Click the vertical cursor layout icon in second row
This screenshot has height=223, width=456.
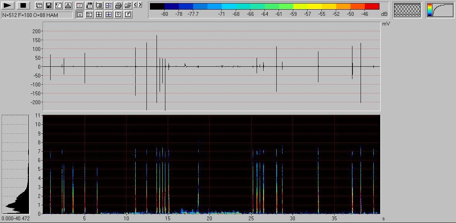click(x=80, y=15)
